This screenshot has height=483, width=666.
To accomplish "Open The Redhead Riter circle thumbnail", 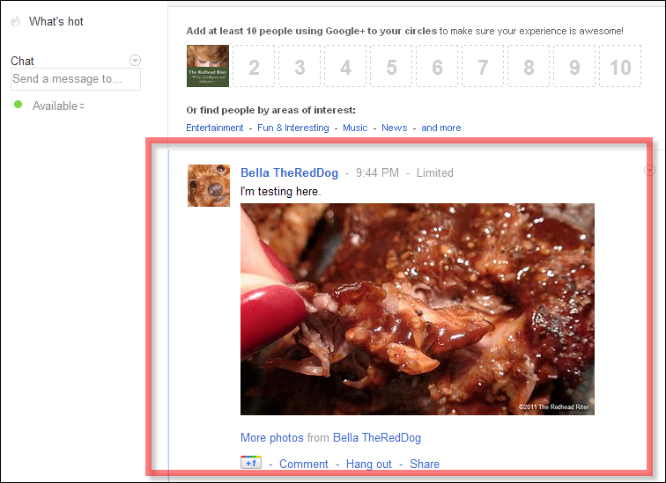I will click(208, 66).
